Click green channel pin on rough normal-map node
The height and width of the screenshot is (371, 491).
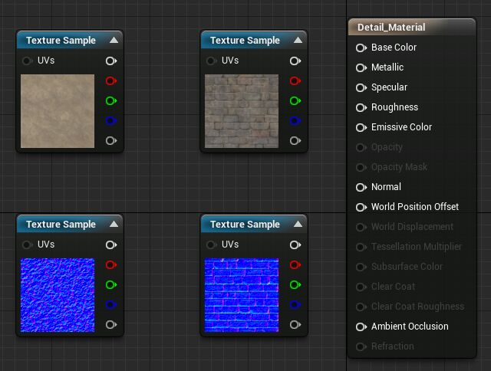coord(111,284)
